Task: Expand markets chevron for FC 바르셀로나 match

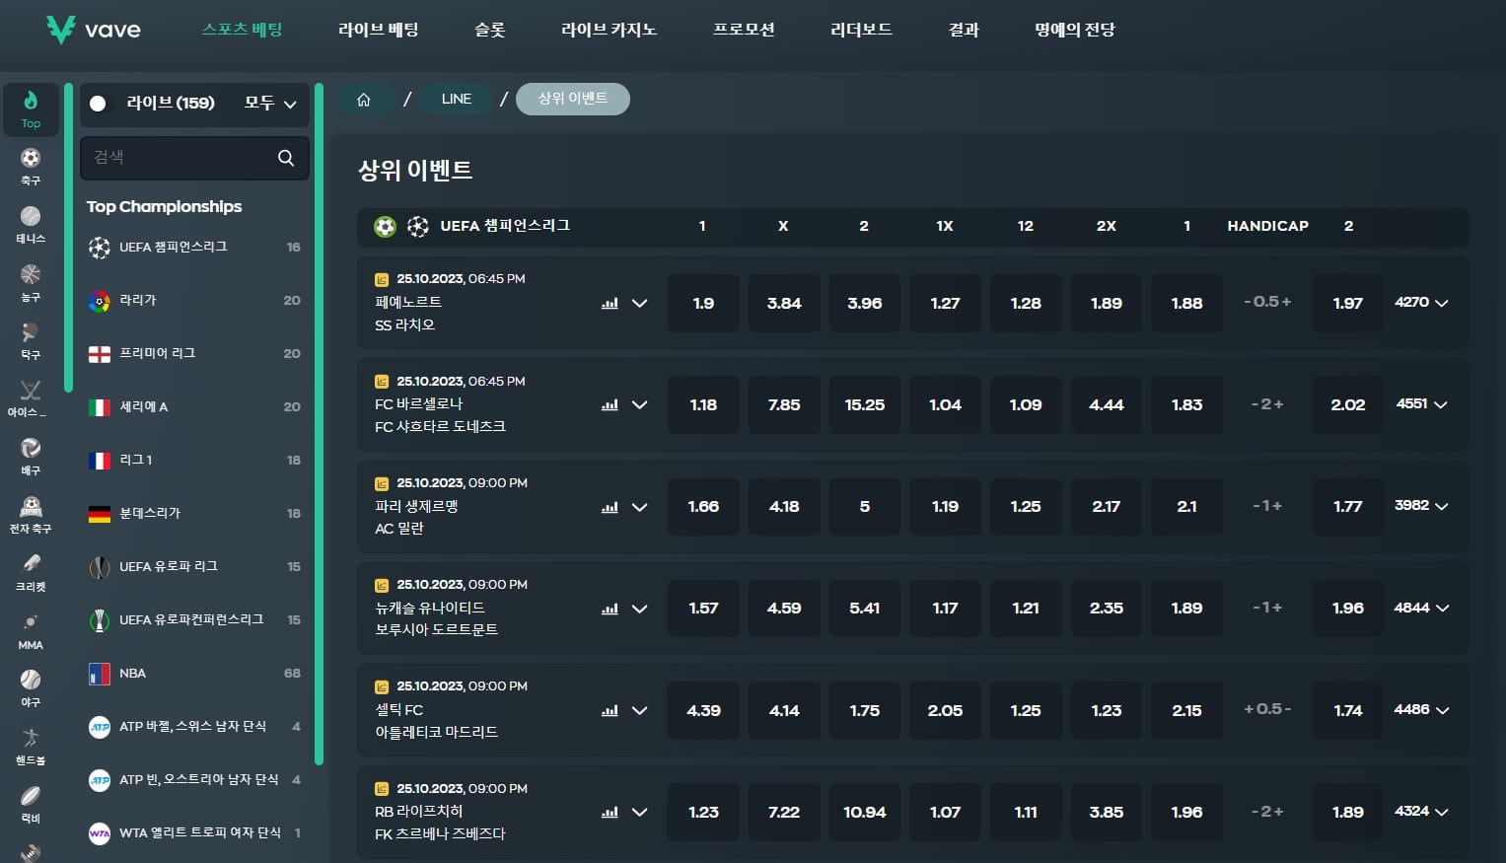Action: point(639,405)
